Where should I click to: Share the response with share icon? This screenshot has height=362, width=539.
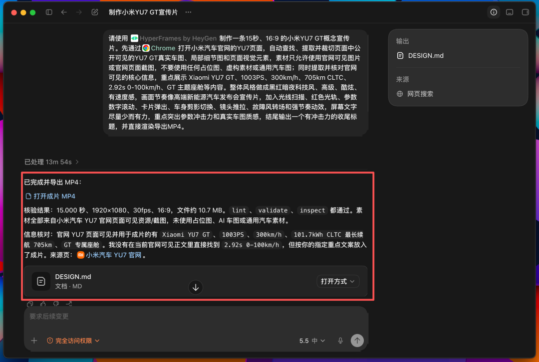69,304
